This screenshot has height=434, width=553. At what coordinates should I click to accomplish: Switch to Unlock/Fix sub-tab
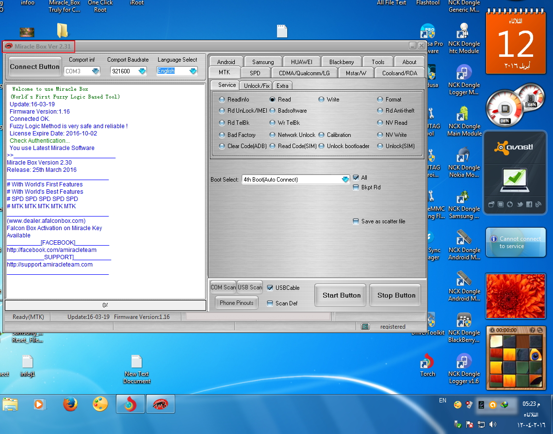tap(257, 86)
